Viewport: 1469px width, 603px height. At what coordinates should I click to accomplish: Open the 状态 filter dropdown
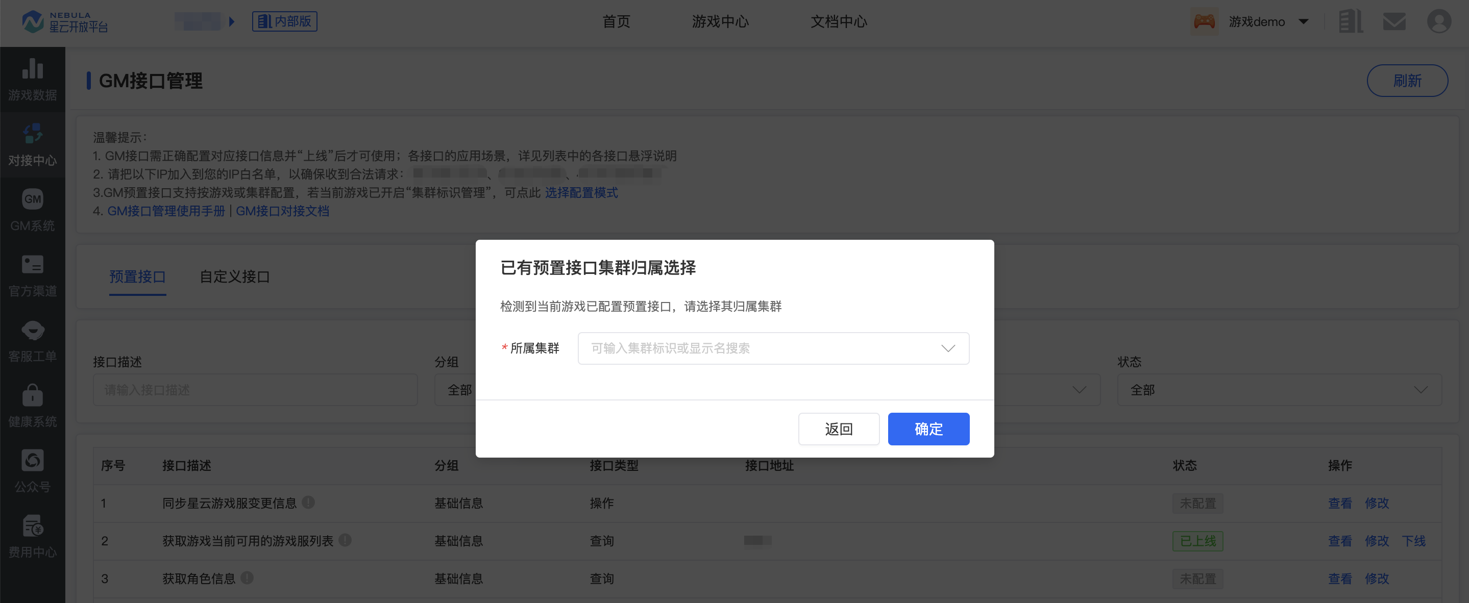coord(1279,390)
